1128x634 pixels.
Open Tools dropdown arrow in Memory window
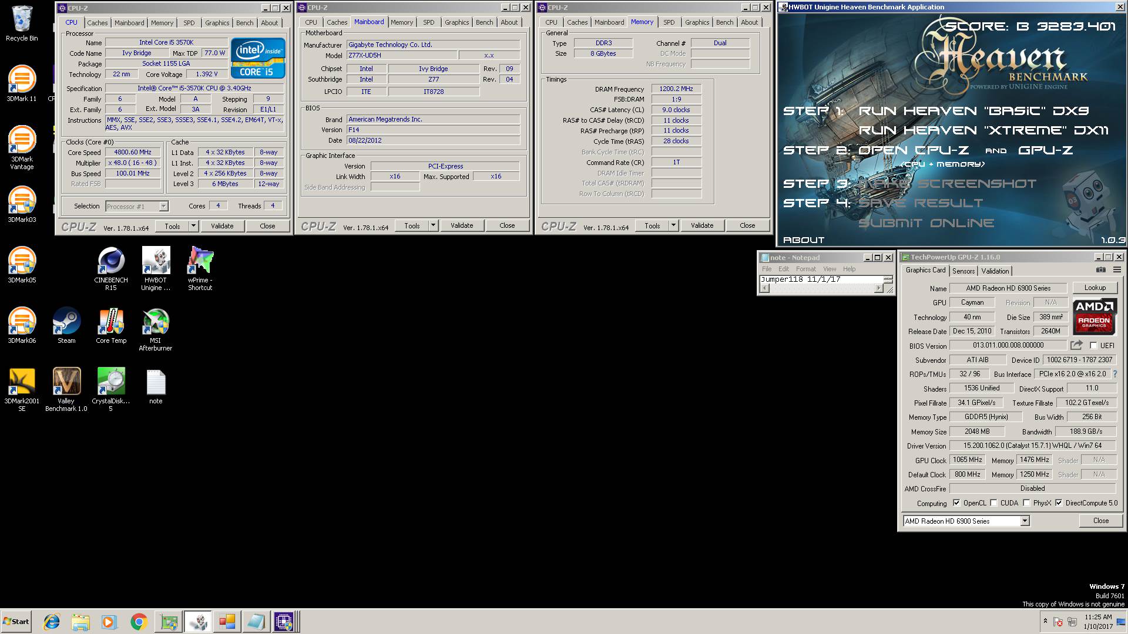[673, 225]
